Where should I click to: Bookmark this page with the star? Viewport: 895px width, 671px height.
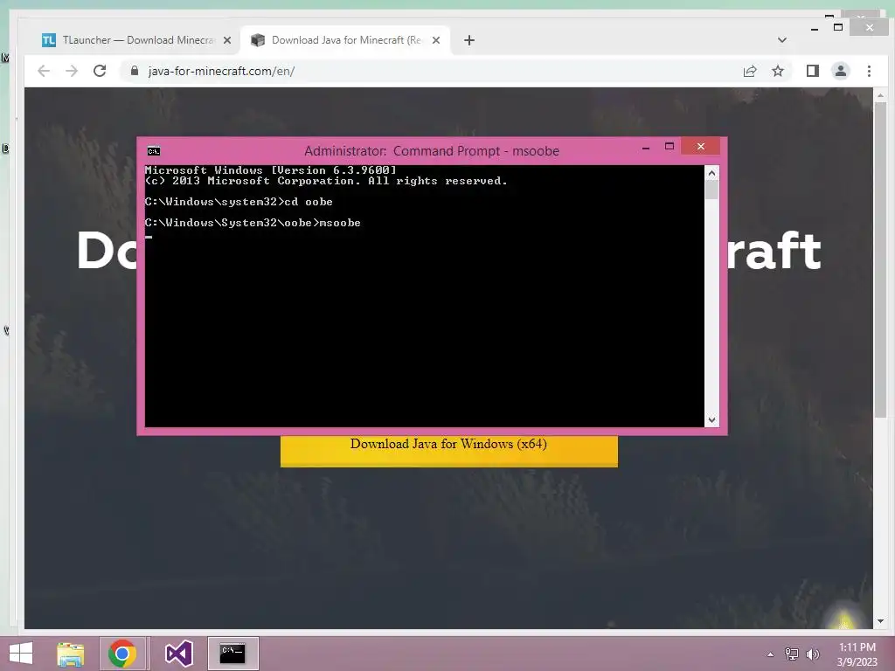pos(778,71)
